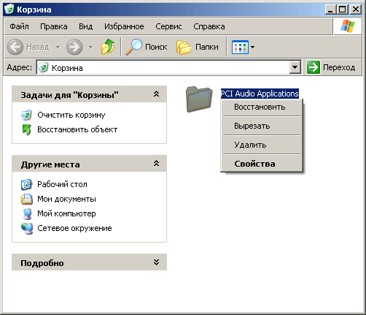Open the Назад history dropdown arrow
This screenshot has width=366, height=315.
(x=58, y=47)
